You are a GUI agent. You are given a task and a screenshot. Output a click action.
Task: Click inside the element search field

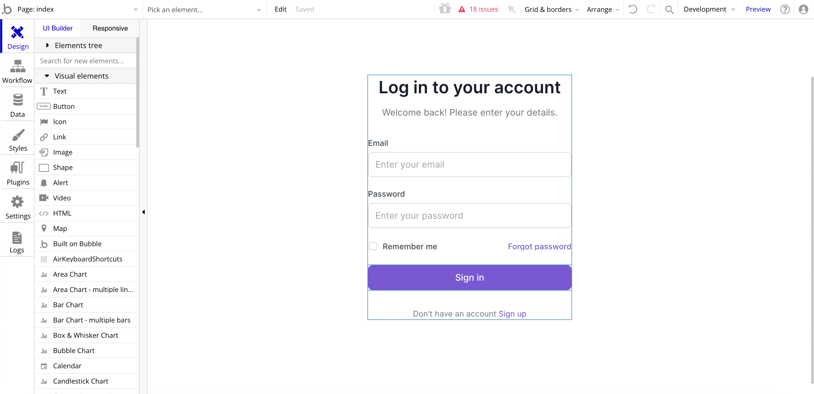[85, 60]
